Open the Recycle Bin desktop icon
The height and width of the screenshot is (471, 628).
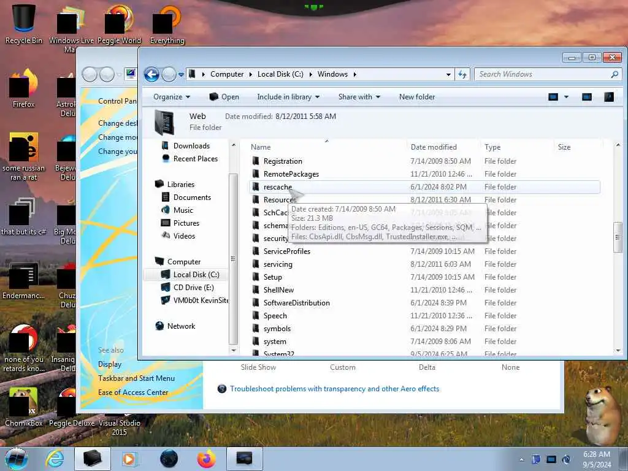[x=24, y=23]
